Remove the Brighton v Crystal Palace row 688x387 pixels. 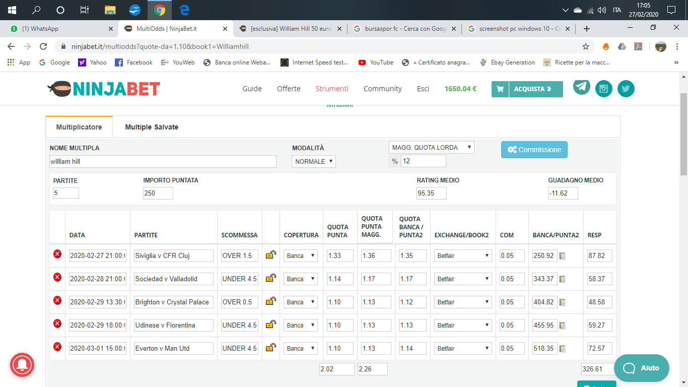[x=57, y=300]
